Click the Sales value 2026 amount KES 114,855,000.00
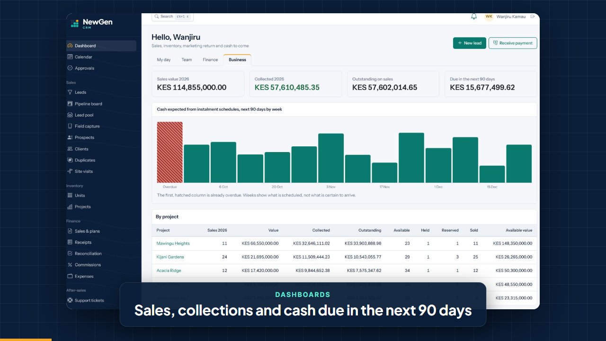This screenshot has height=341, width=606. point(192,88)
